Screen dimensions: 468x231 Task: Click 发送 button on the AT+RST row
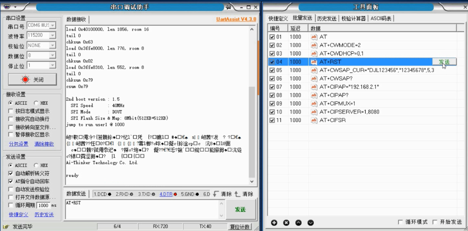click(444, 62)
